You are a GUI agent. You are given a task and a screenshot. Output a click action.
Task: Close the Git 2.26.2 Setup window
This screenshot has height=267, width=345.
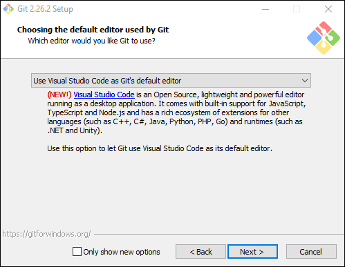point(328,9)
